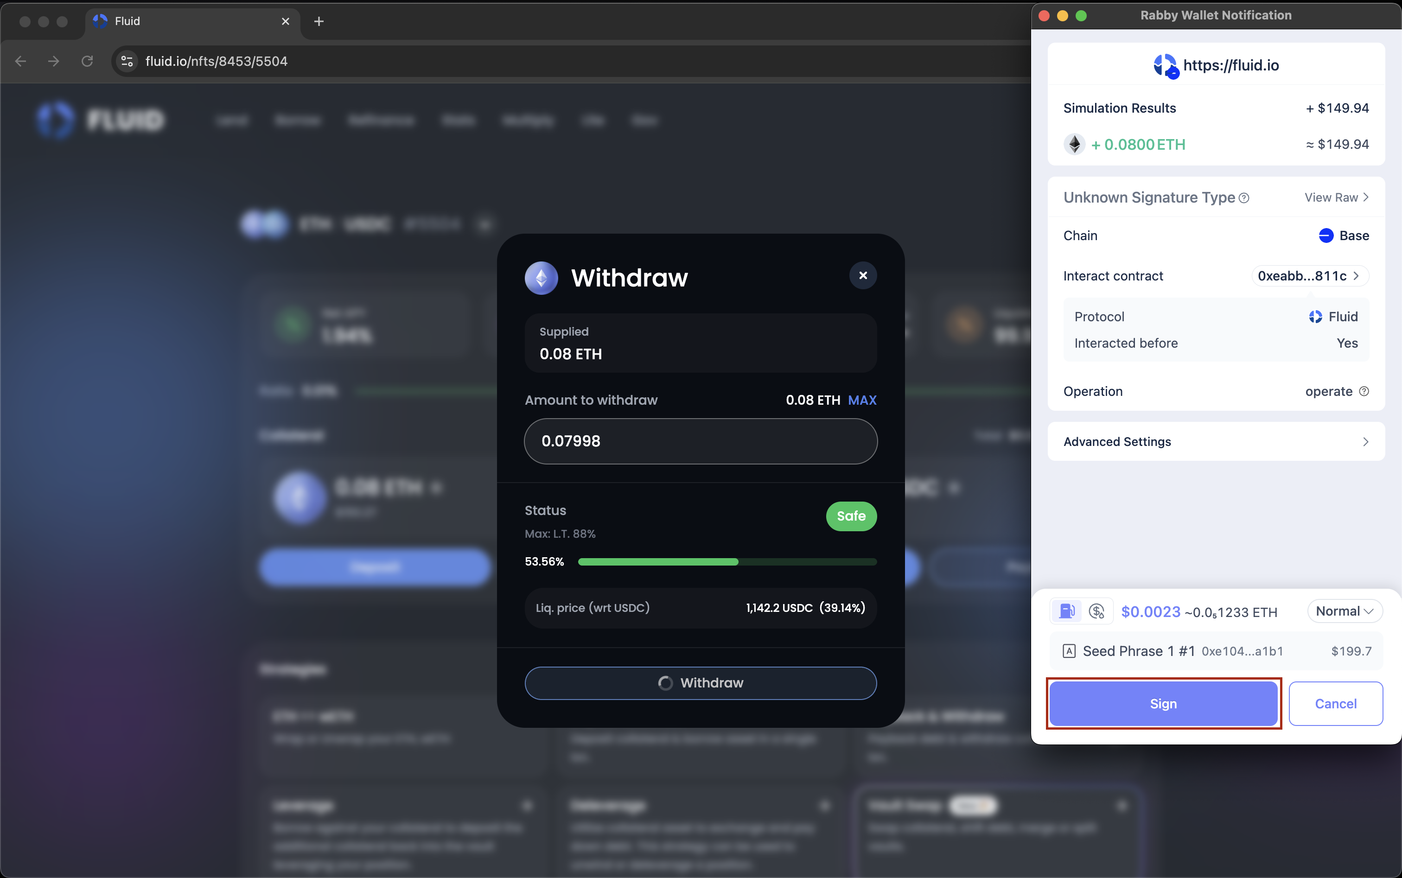Click the amount to withdraw input field

(x=701, y=441)
